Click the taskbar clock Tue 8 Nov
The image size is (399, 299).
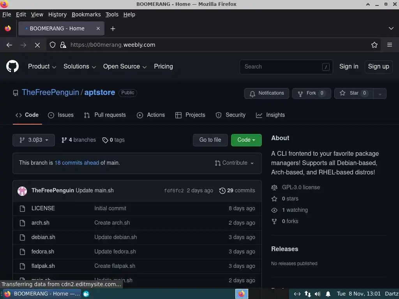click(358, 294)
